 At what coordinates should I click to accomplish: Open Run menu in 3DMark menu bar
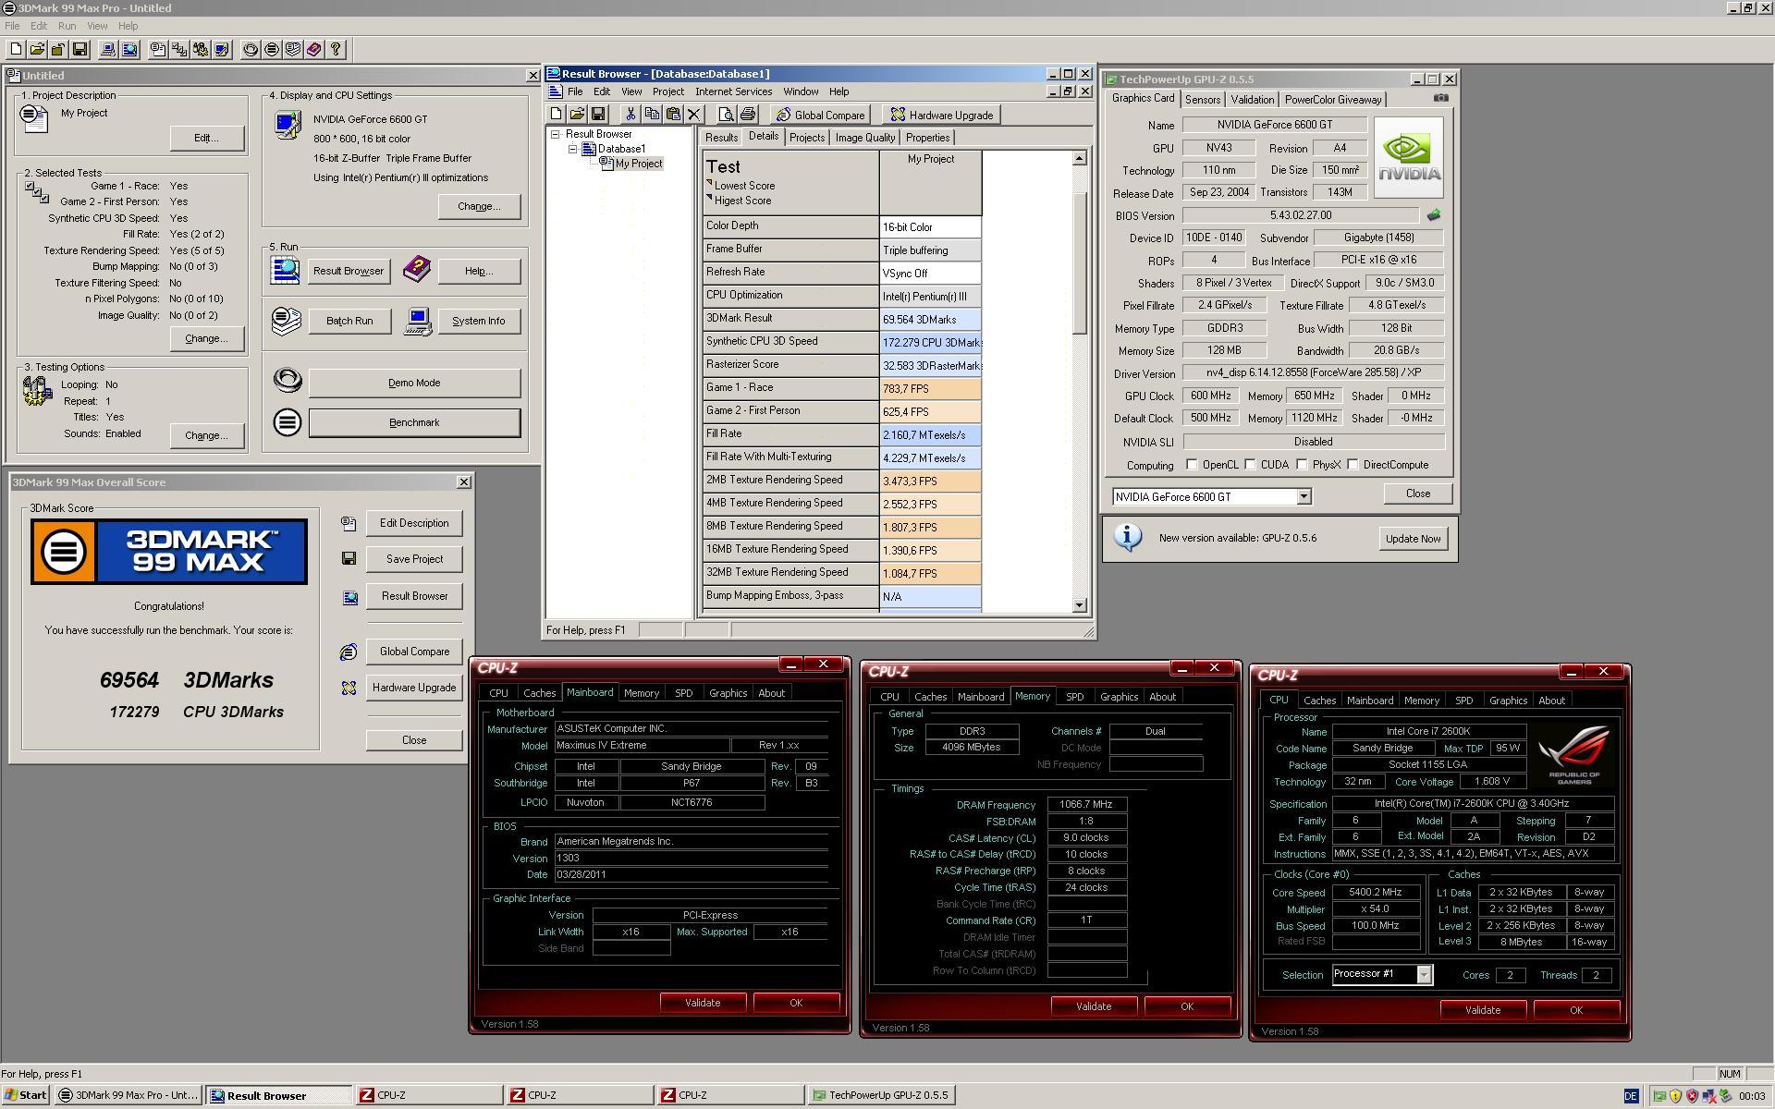pyautogui.click(x=67, y=26)
